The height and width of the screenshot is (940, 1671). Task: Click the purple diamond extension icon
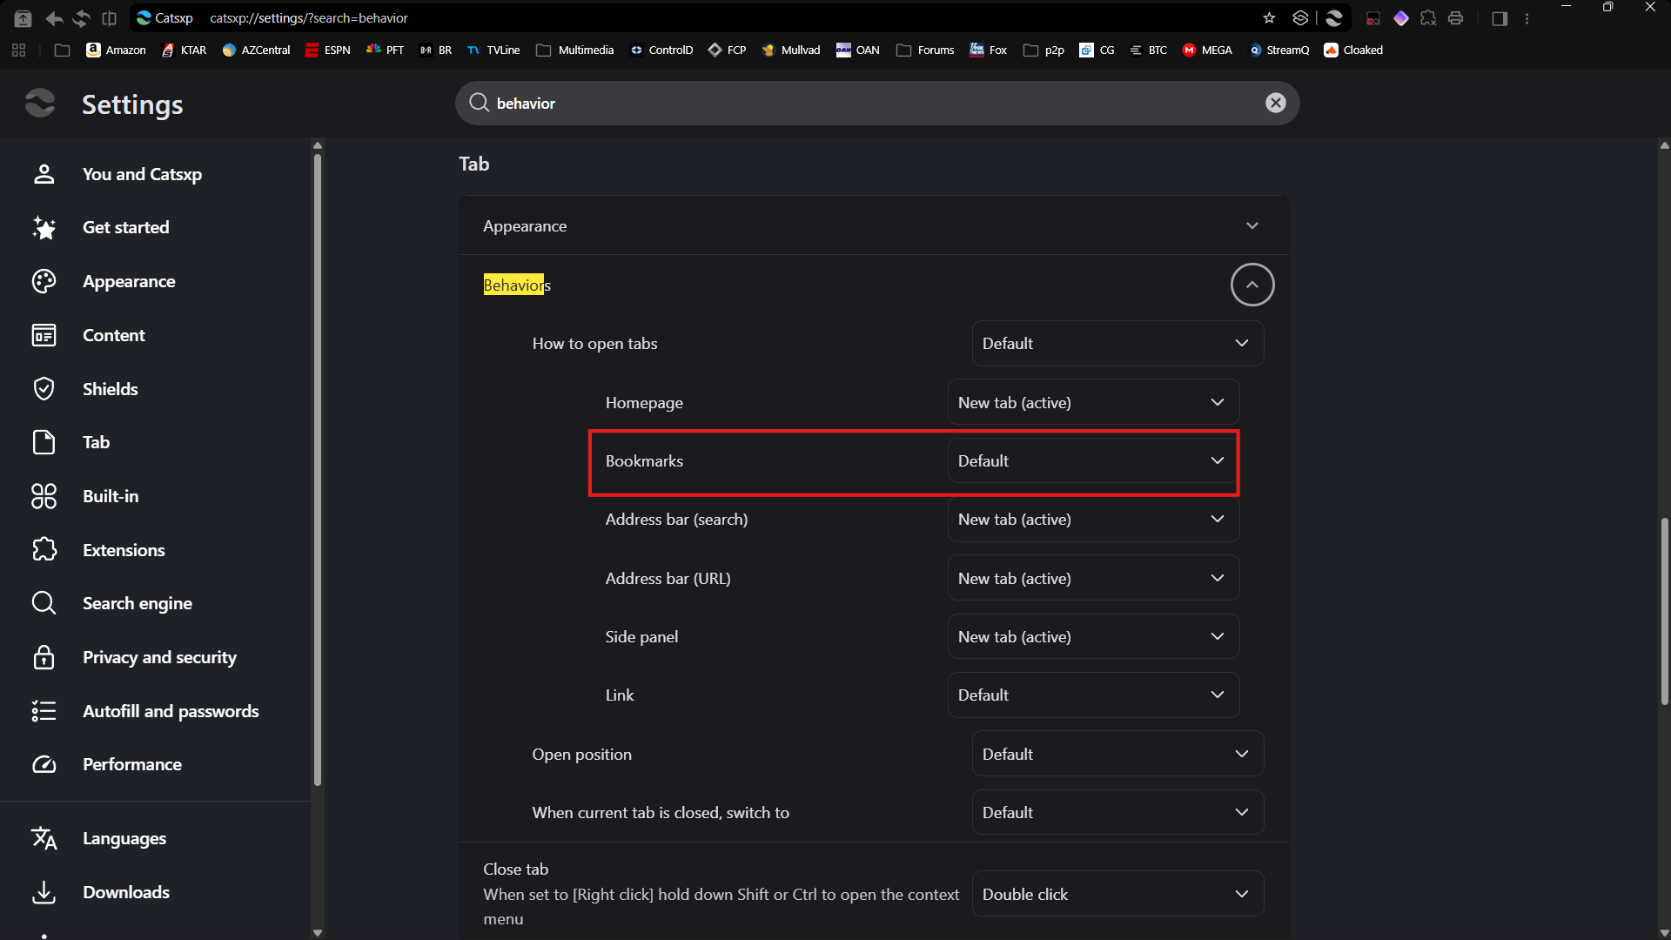click(x=1401, y=18)
